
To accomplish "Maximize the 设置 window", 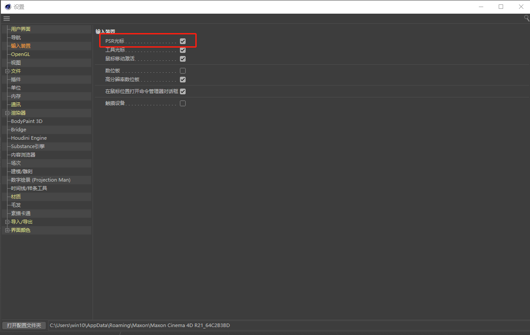I will tap(501, 7).
